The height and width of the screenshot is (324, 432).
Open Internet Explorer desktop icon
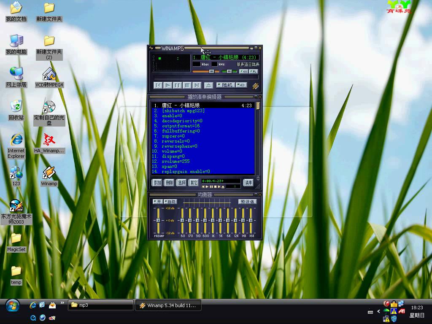click(16, 146)
